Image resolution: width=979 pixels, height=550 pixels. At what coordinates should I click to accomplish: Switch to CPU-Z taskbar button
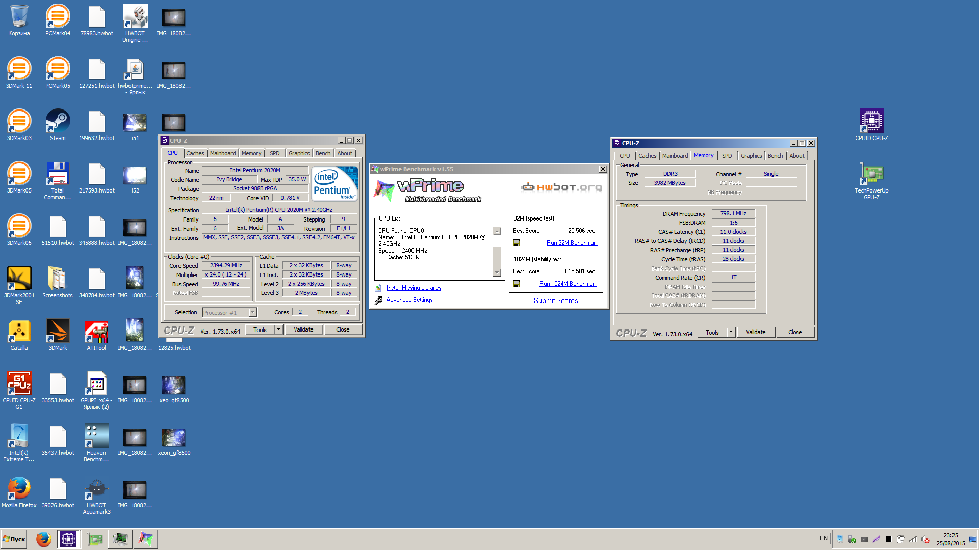(68, 539)
